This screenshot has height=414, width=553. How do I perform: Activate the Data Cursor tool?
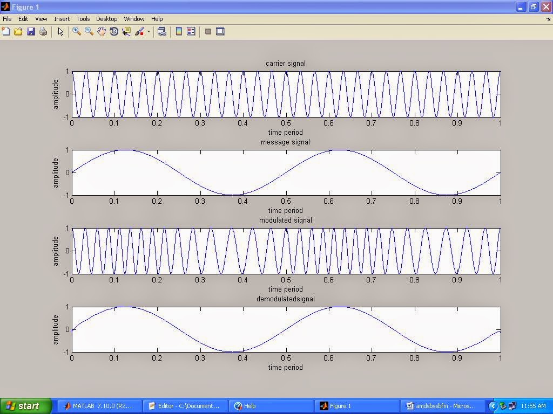pyautogui.click(x=126, y=31)
